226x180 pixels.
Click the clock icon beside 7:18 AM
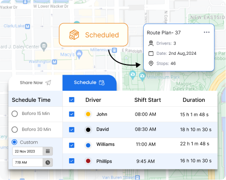[x=48, y=163]
